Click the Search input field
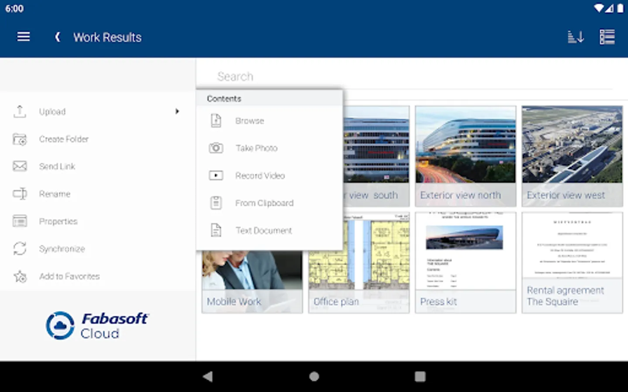 point(414,77)
